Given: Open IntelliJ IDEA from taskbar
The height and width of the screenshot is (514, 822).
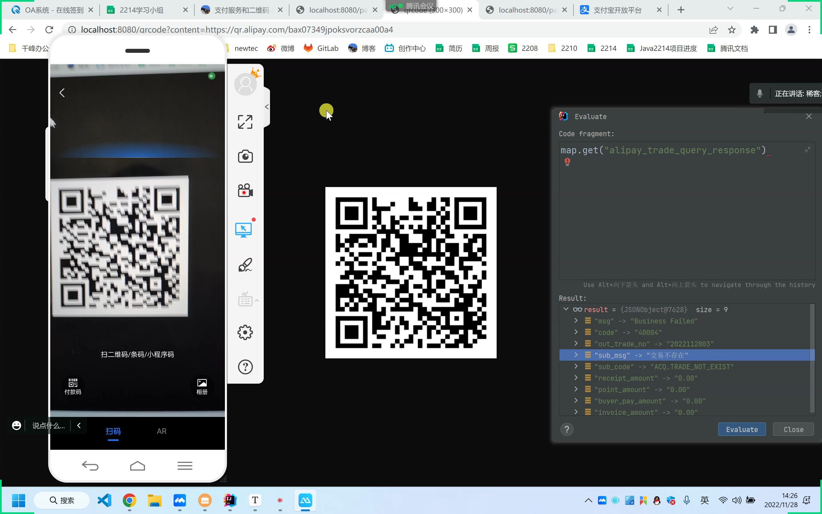Looking at the screenshot, I should pos(230,500).
